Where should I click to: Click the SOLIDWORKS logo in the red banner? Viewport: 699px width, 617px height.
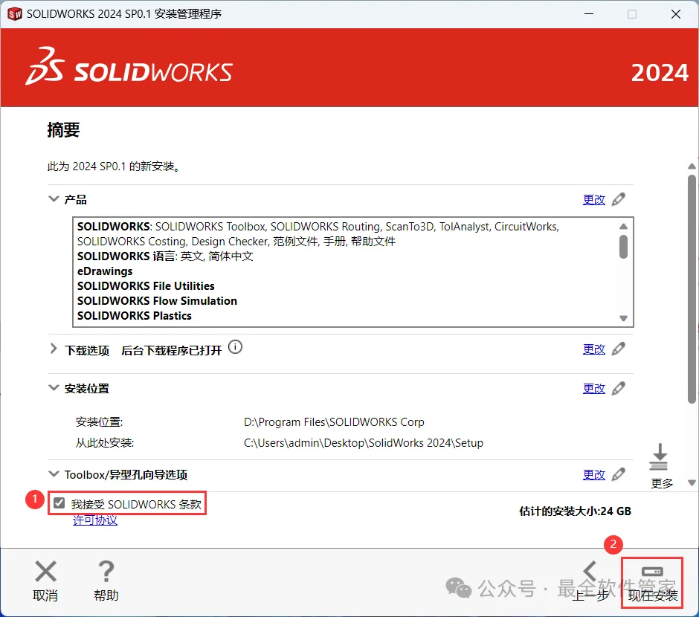[x=129, y=67]
